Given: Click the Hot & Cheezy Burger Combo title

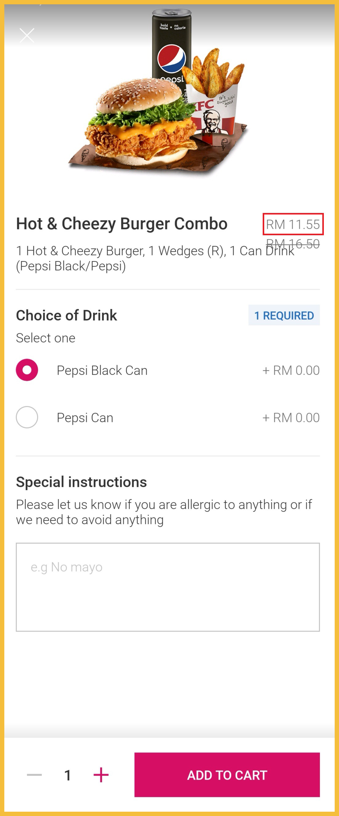Looking at the screenshot, I should (x=122, y=224).
